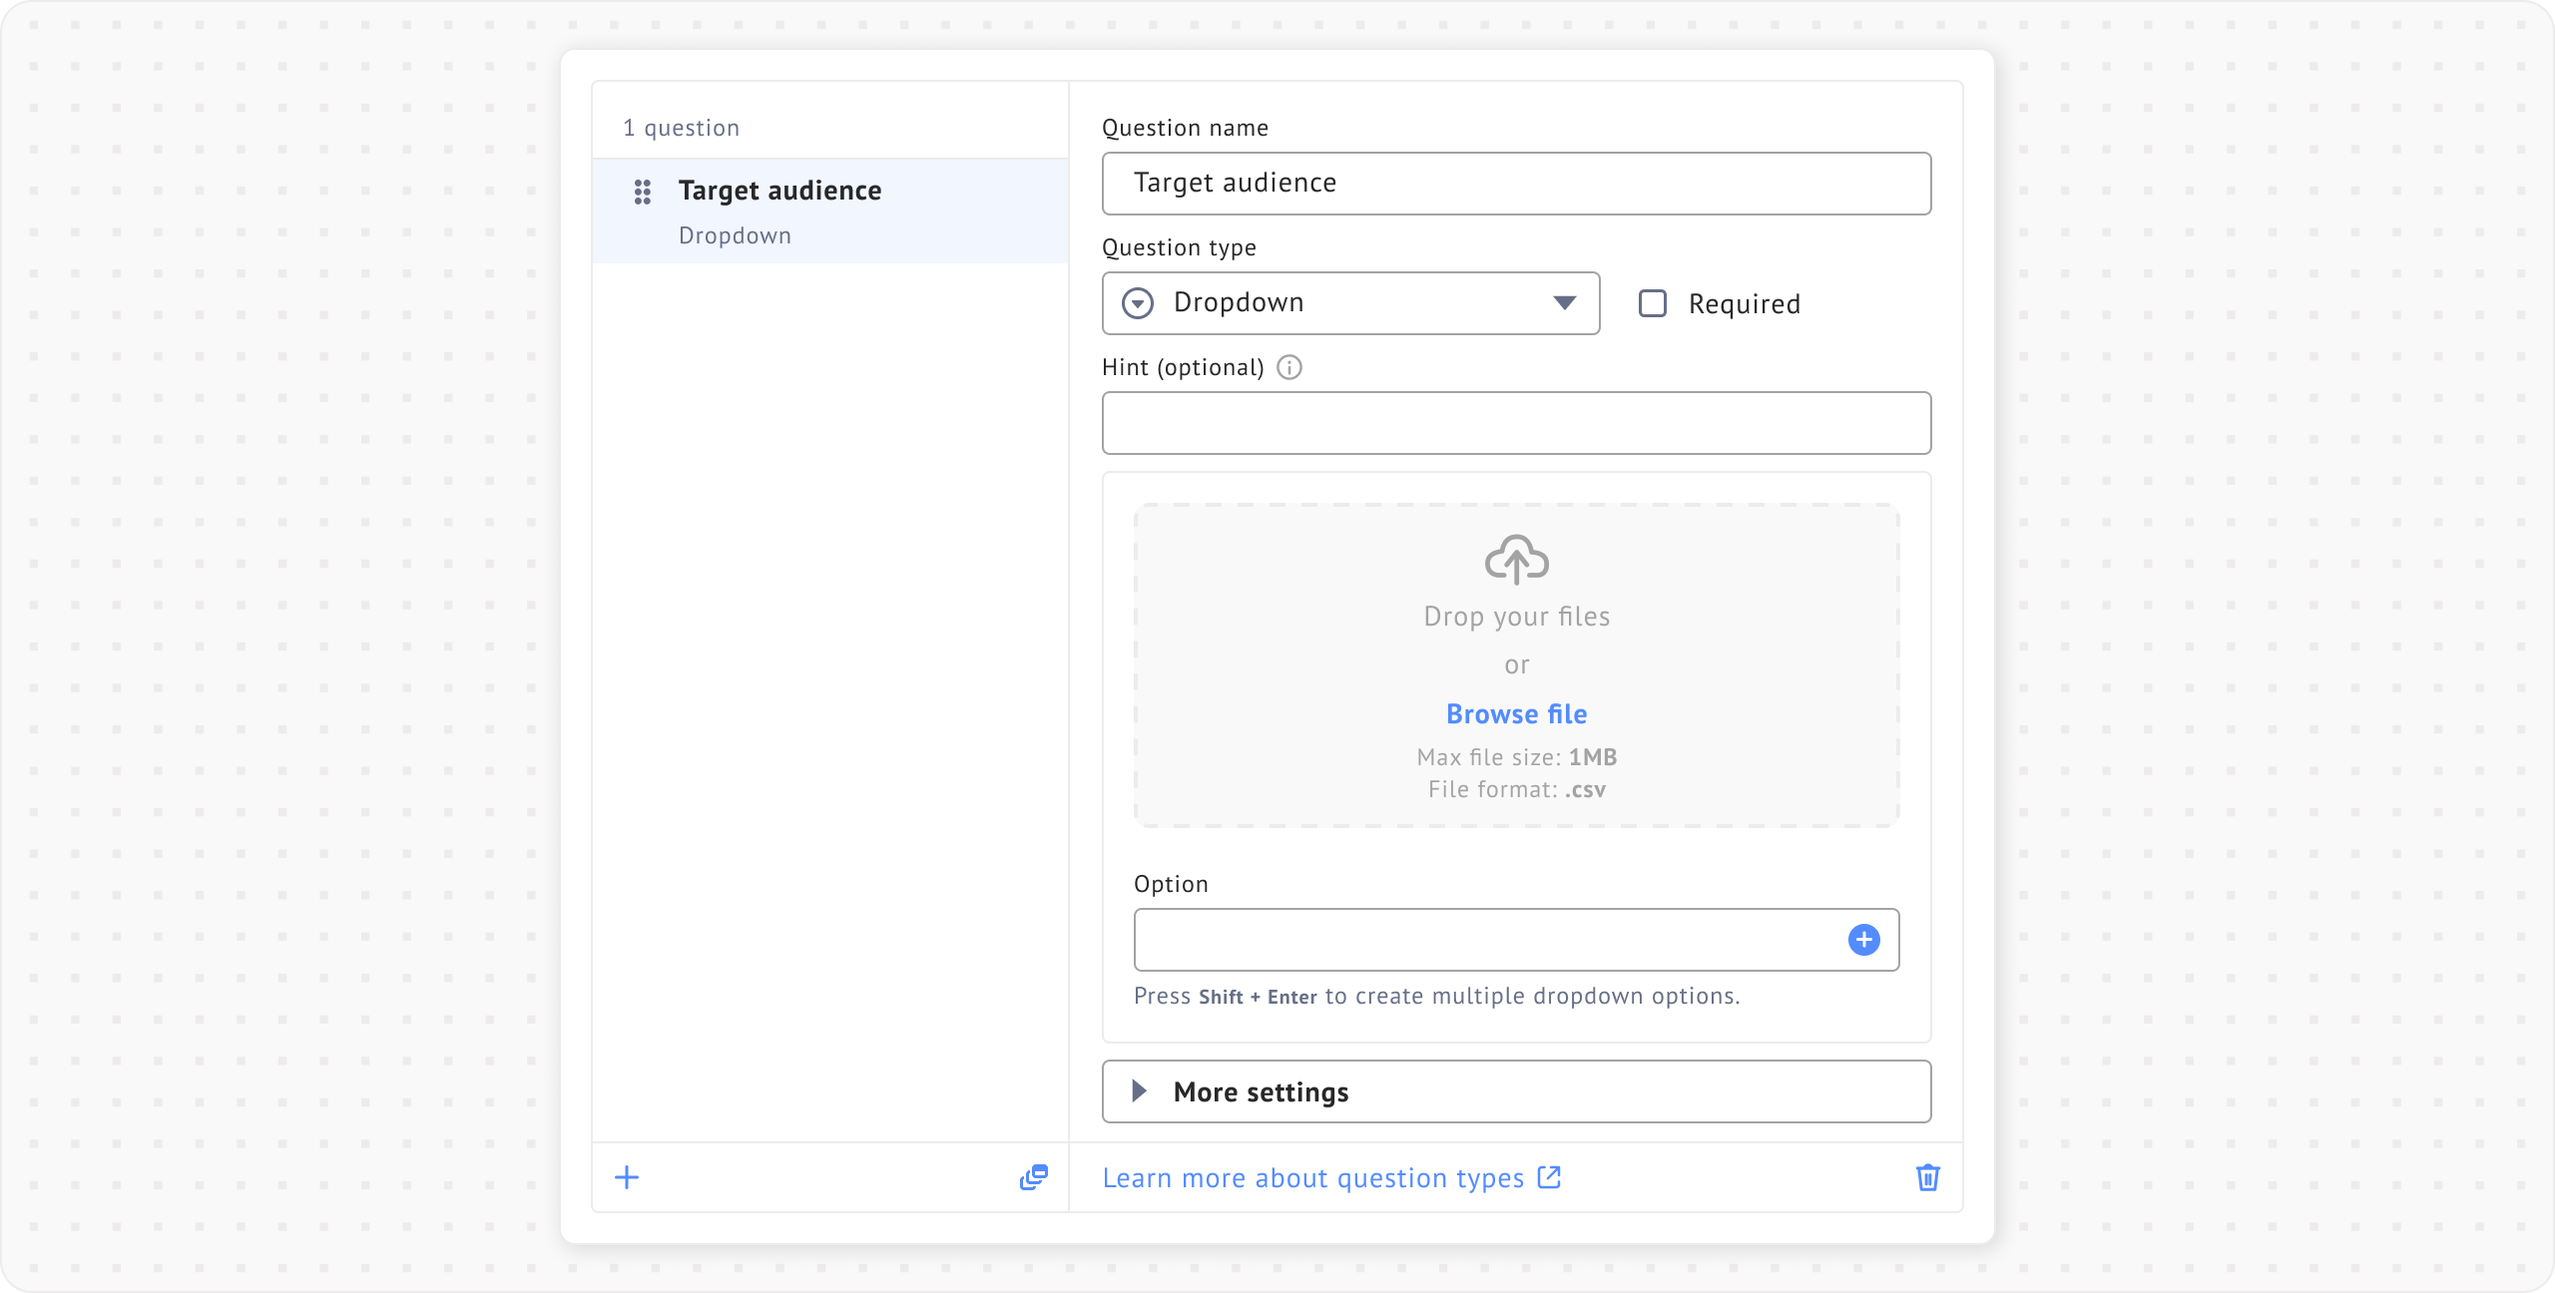The height and width of the screenshot is (1293, 2555).
Task: Click external link icon after Learn more
Action: click(1549, 1177)
